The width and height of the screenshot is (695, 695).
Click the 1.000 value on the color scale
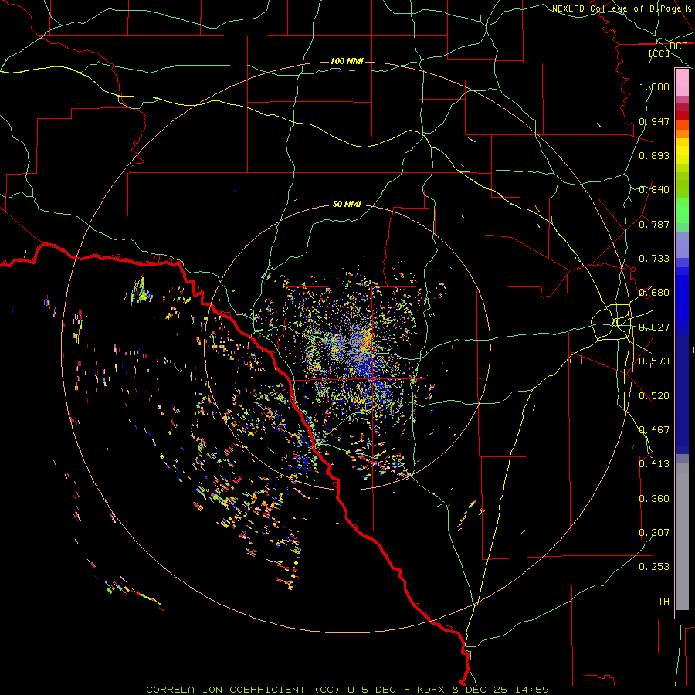(654, 86)
